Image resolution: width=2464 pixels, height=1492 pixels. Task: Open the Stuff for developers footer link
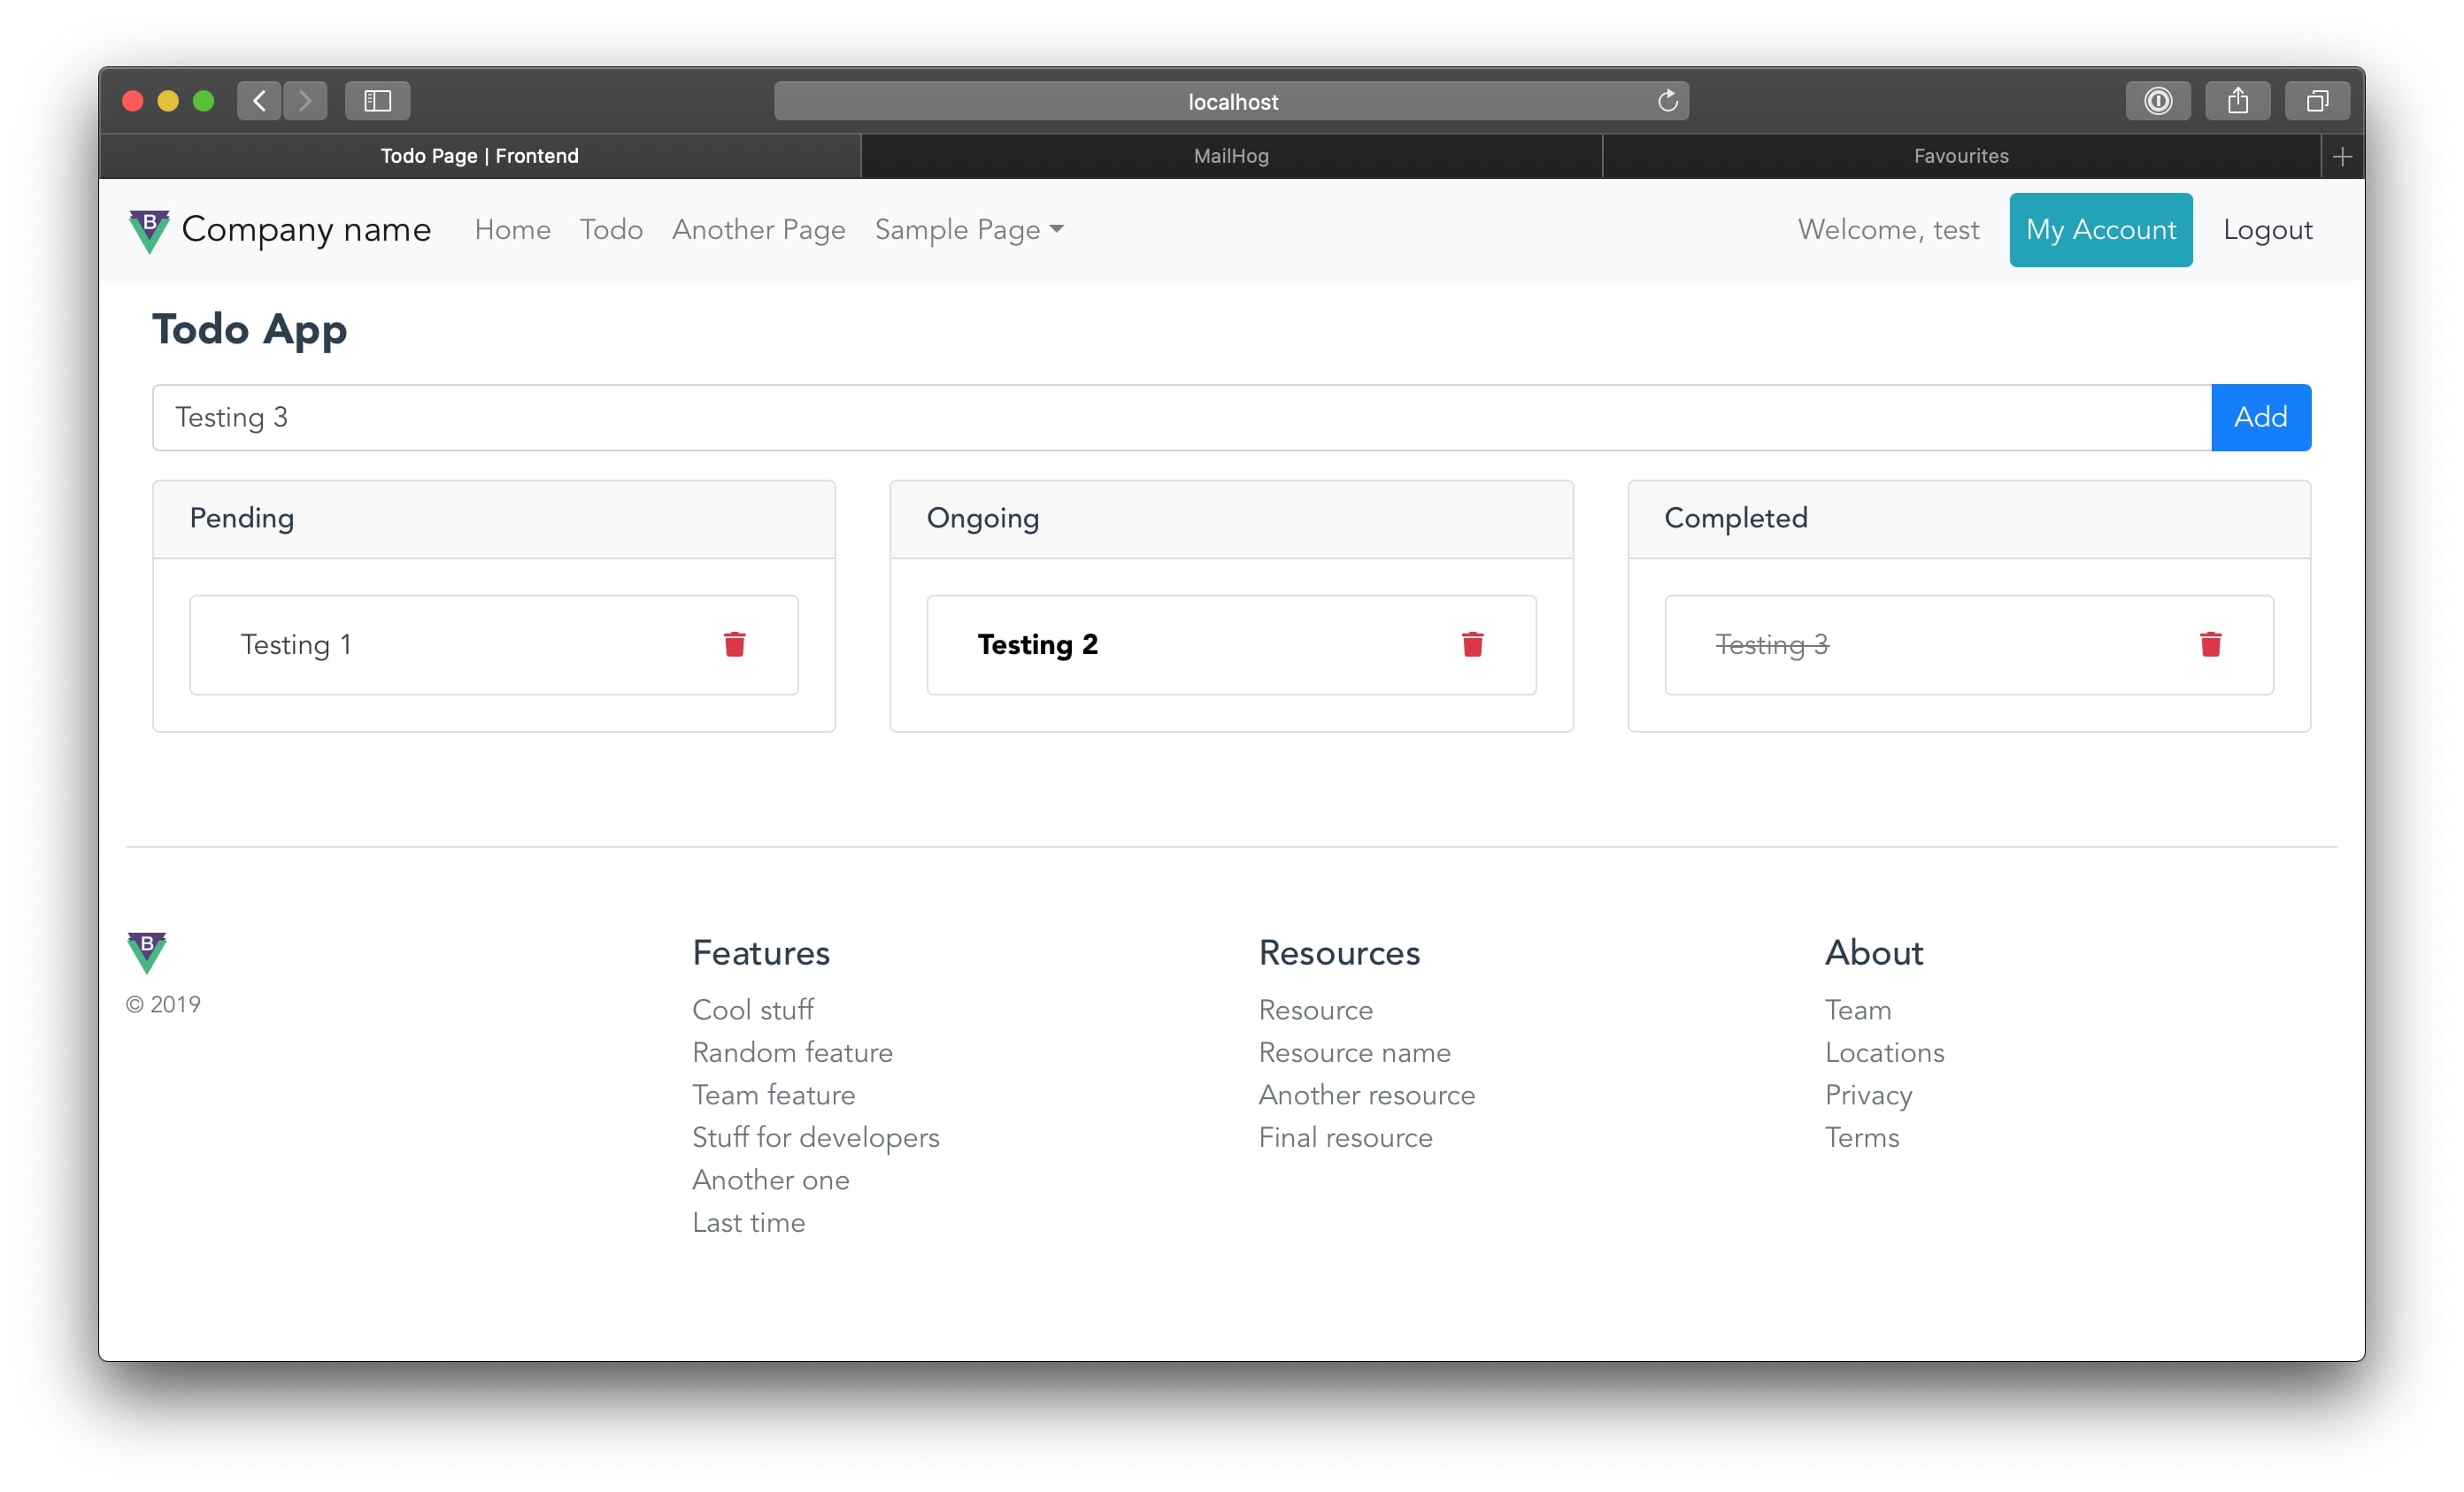(815, 1137)
